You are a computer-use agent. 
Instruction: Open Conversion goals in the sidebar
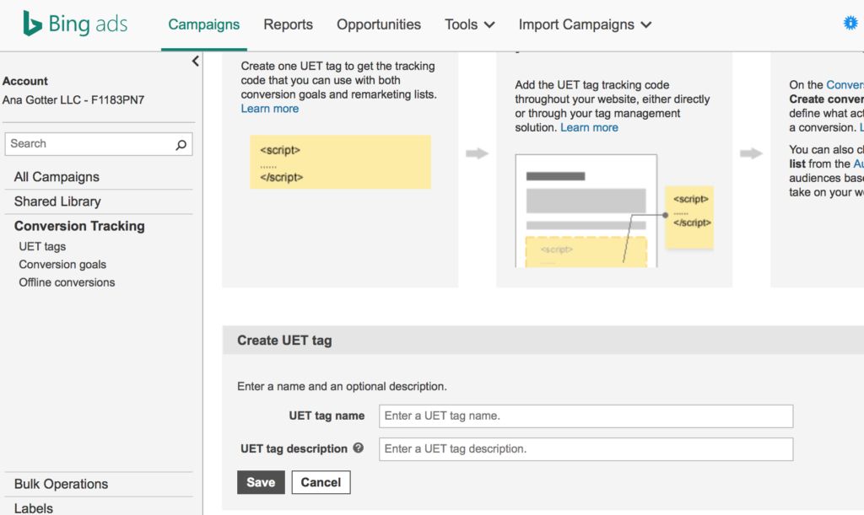coord(62,265)
